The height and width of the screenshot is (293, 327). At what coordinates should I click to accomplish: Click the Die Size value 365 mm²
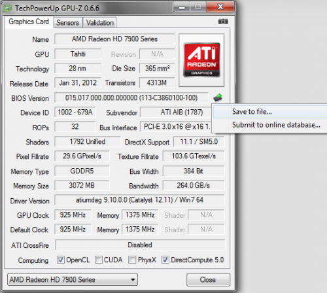(x=157, y=69)
